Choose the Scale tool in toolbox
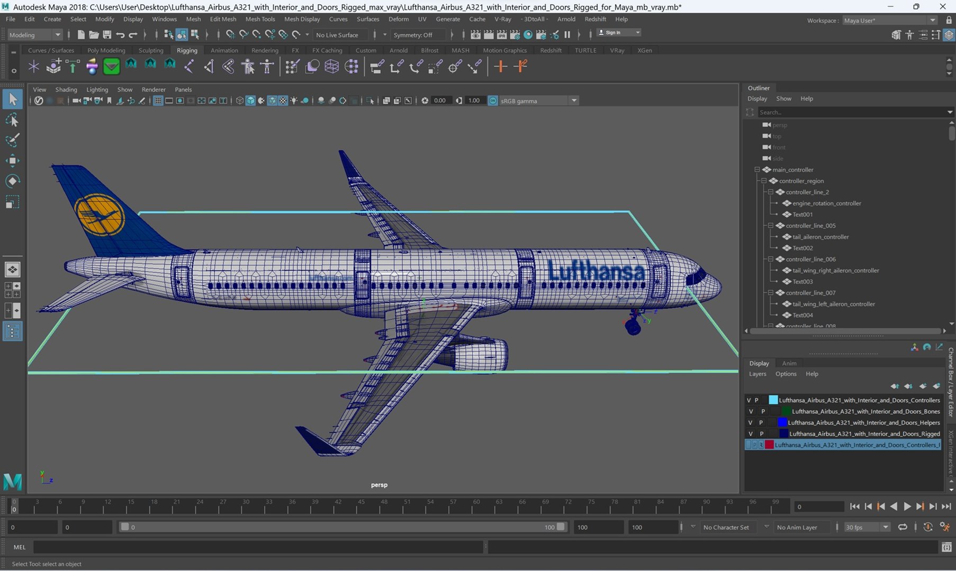The width and height of the screenshot is (956, 571). point(12,202)
